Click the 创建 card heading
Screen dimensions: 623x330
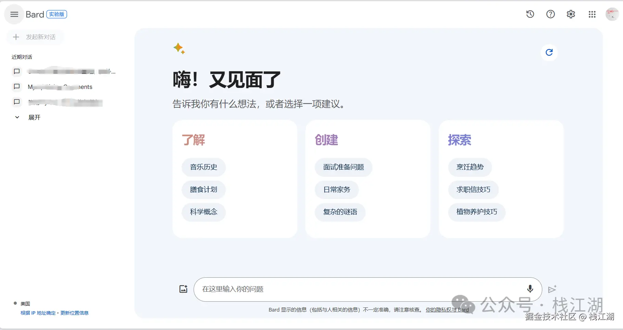tap(326, 140)
